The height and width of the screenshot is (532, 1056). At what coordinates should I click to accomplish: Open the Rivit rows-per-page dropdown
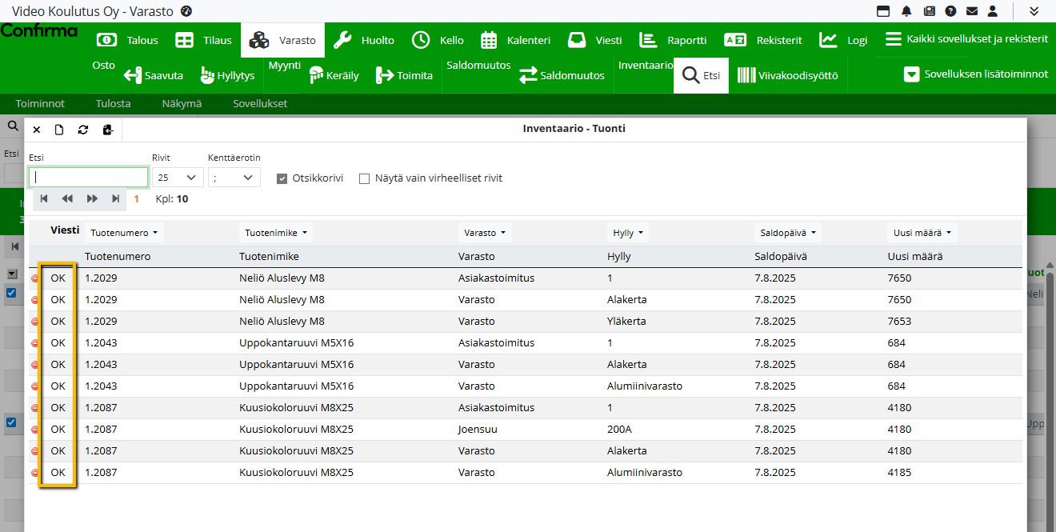point(178,178)
